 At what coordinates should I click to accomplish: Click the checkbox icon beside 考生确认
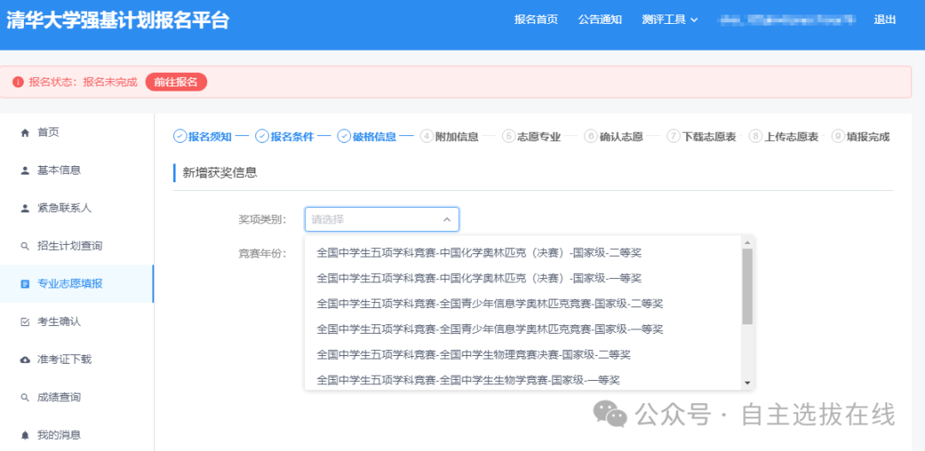point(25,322)
